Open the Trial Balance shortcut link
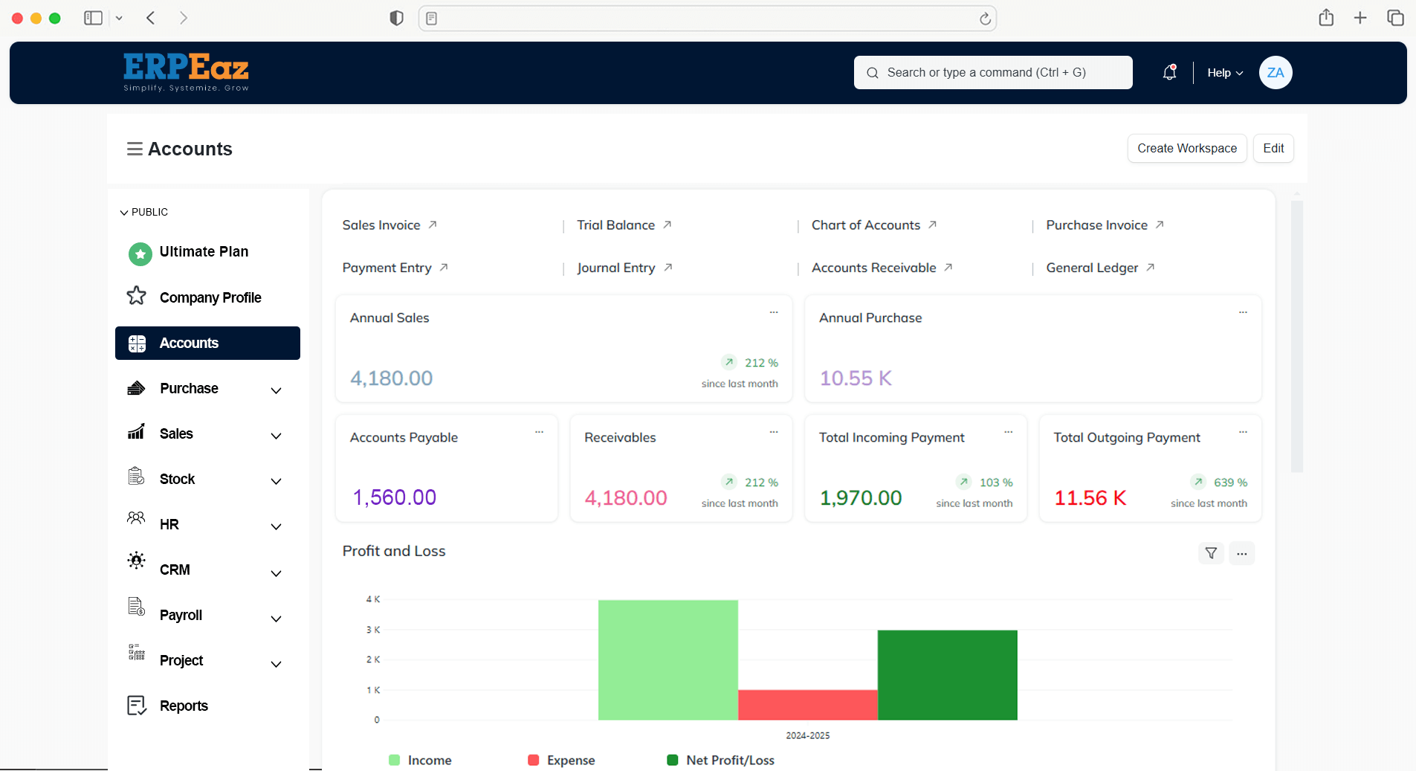This screenshot has height=771, width=1416. [616, 225]
